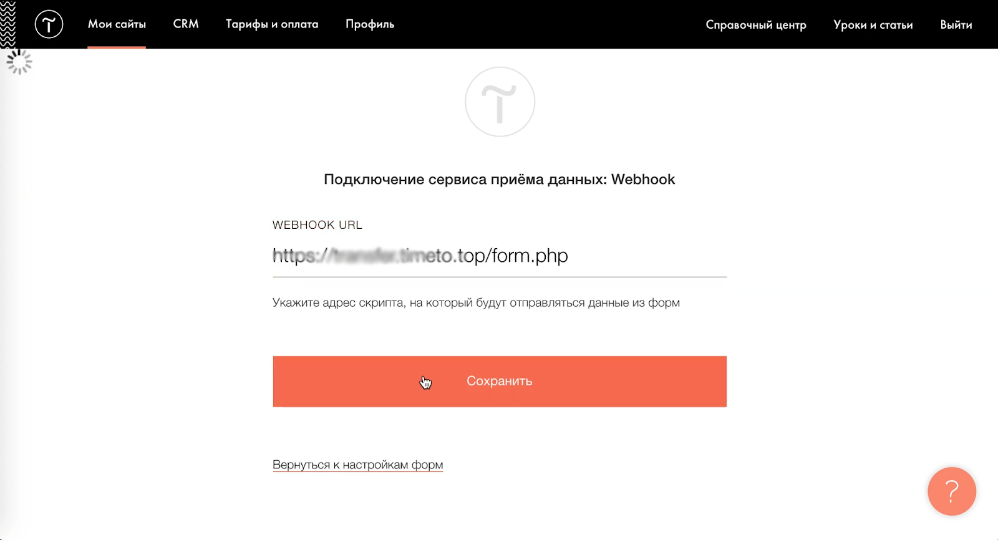Click the Подключение сервиса приёма данных heading
The width and height of the screenshot is (998, 540).
click(499, 180)
